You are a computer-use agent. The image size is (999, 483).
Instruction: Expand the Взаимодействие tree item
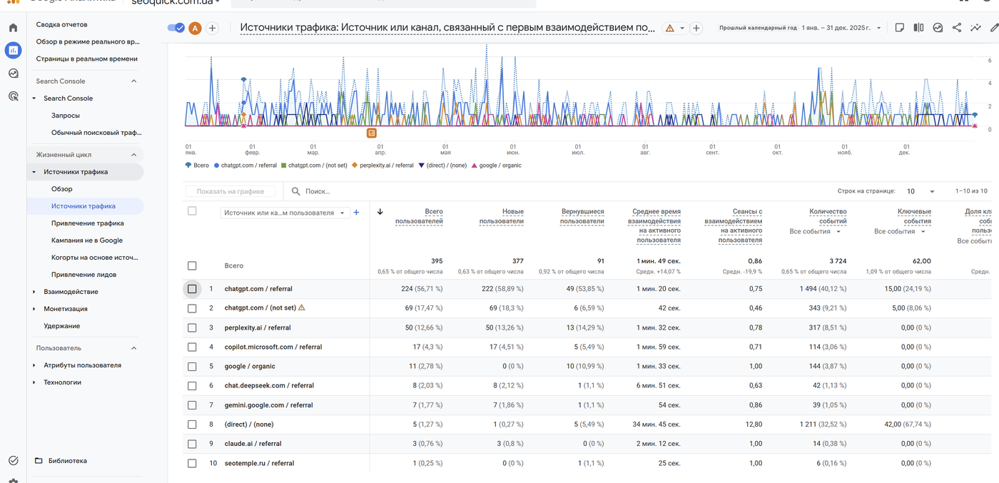(34, 292)
